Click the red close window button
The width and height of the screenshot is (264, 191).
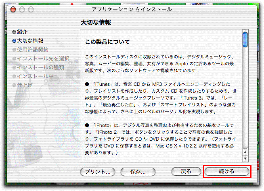click(13, 9)
